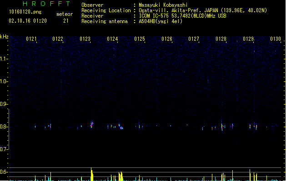Click the Receiving antenna label
This screenshot has height=181, width=286.
(x=105, y=21)
